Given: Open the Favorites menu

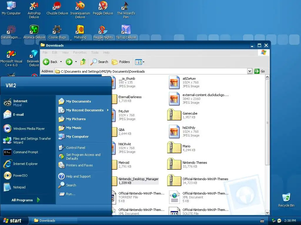Looking at the screenshot, I should coord(80,52).
